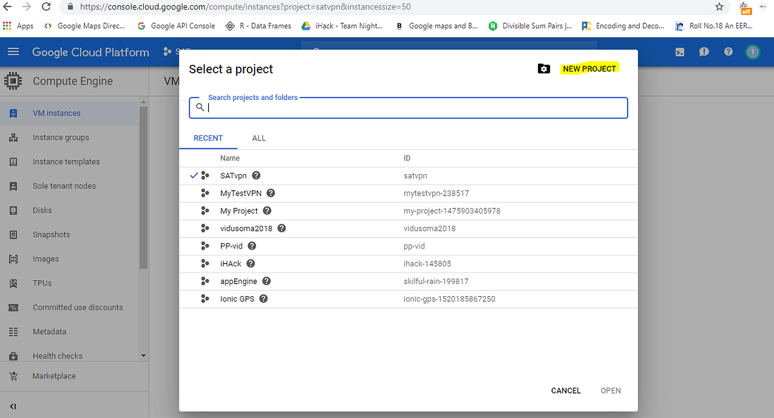Choose the vidusoma2018 project
Viewport: 774px width, 418px height.
click(246, 228)
